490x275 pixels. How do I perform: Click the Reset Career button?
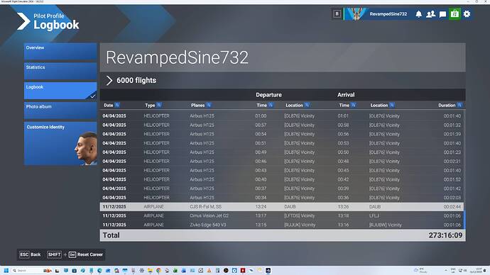point(86,254)
